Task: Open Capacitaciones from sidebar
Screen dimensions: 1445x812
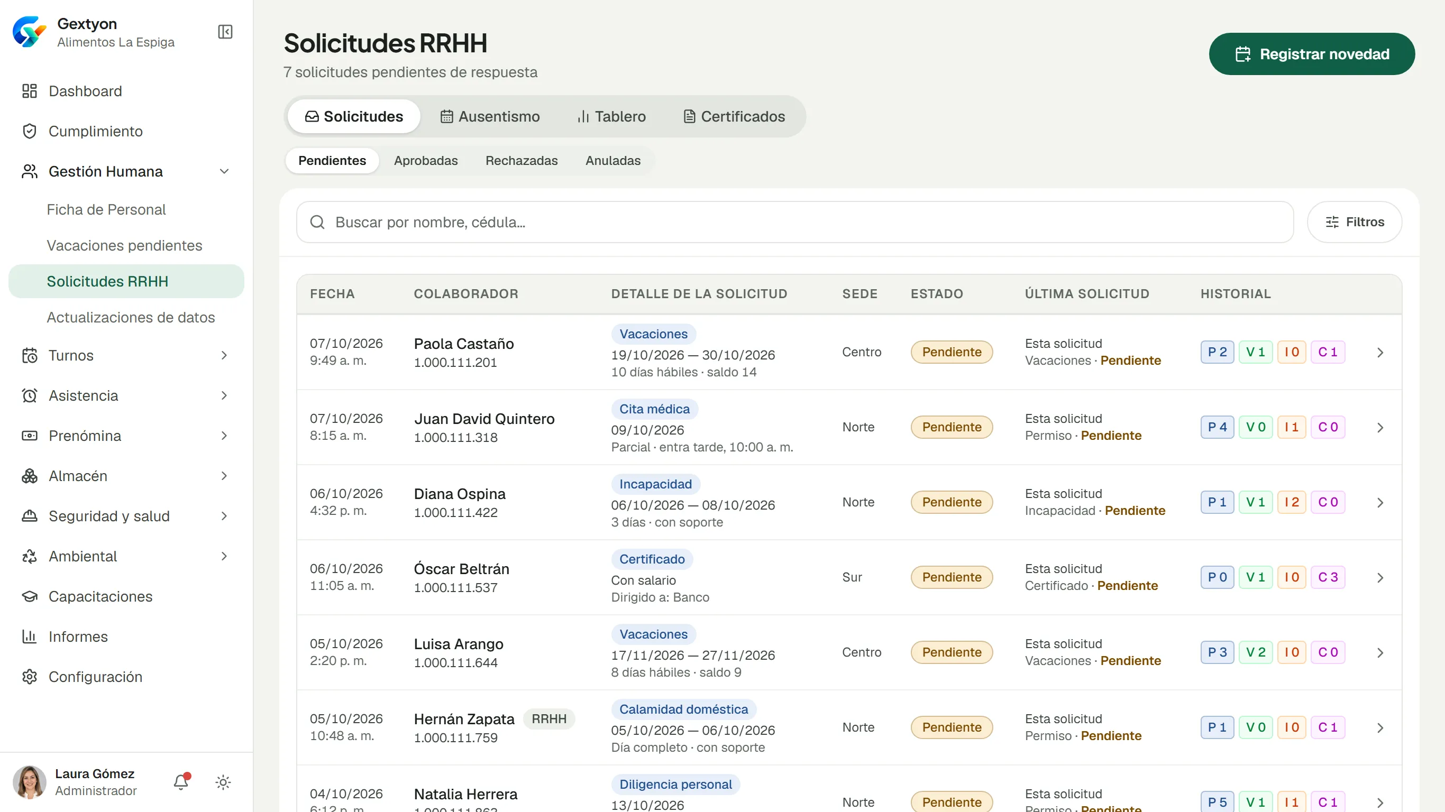Action: pos(126,596)
